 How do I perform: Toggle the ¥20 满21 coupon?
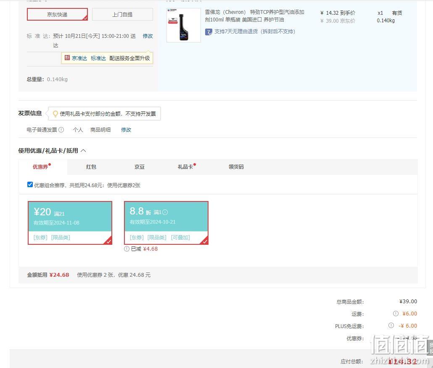[x=70, y=222]
